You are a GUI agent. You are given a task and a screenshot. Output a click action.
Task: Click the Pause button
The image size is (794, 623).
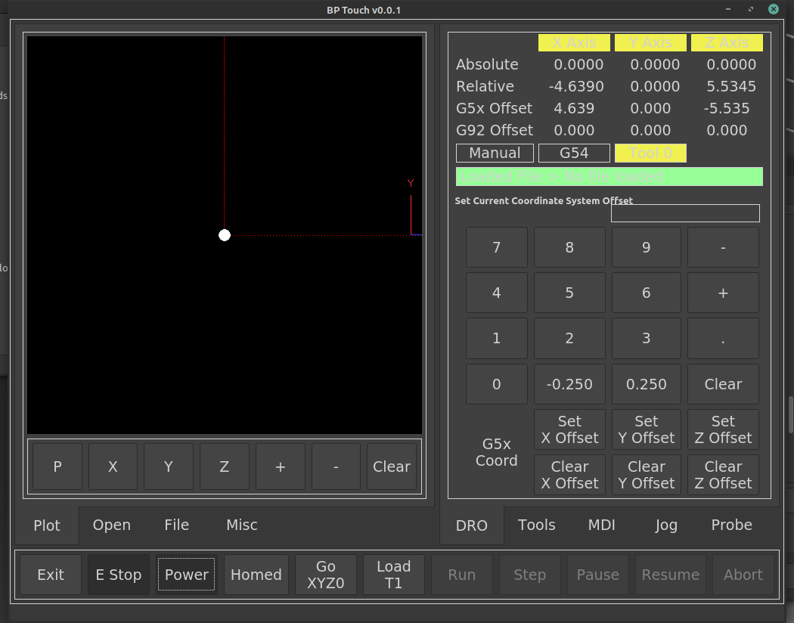pyautogui.click(x=598, y=575)
